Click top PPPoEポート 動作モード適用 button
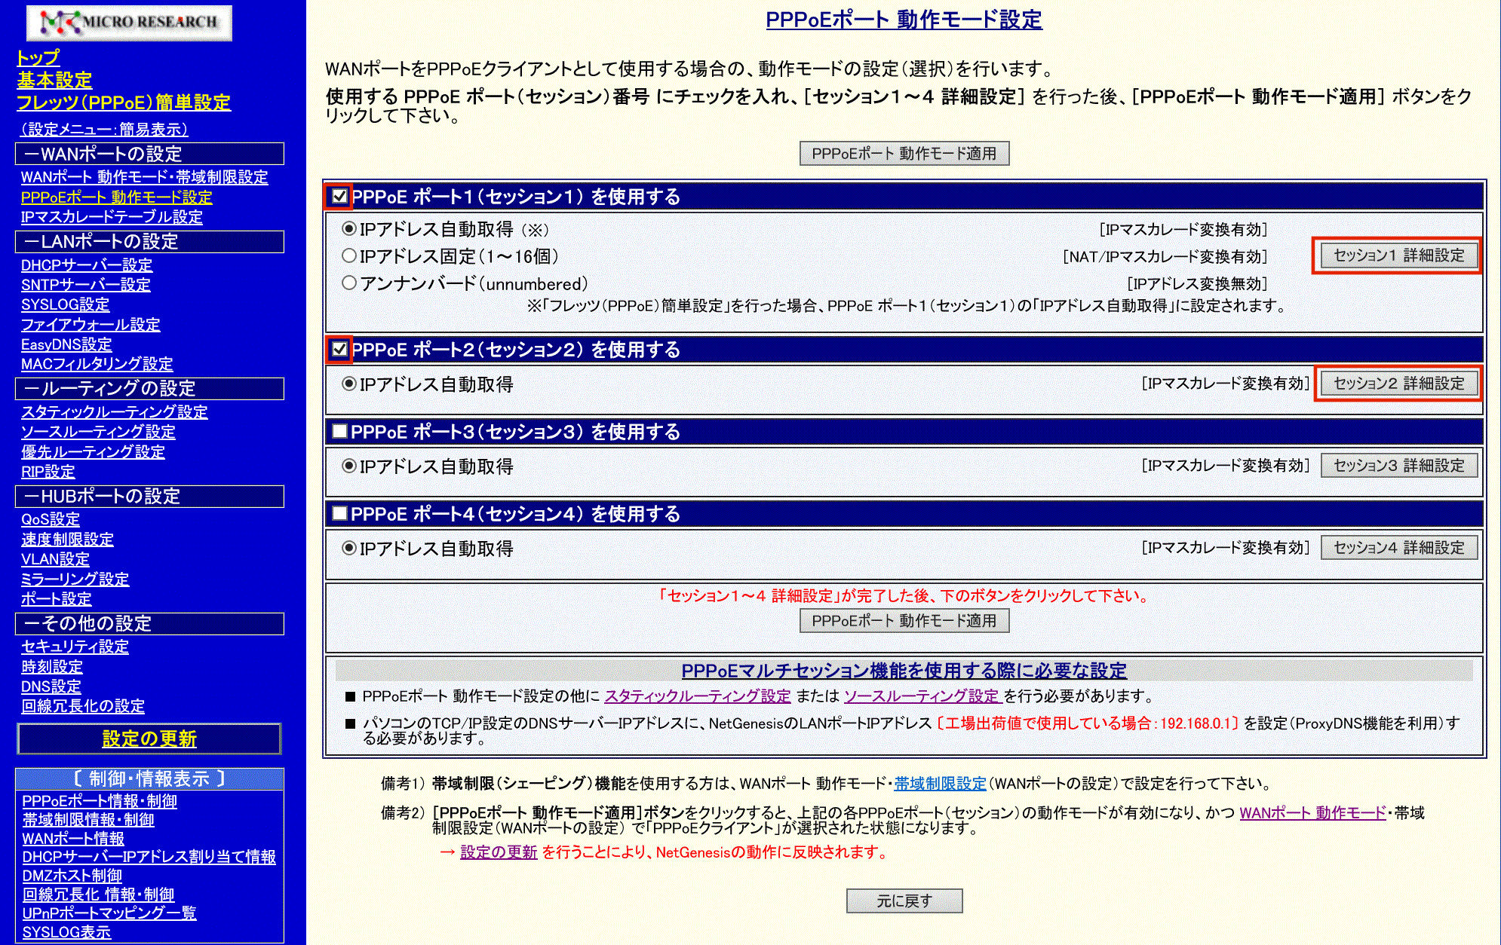The height and width of the screenshot is (945, 1501). tap(904, 154)
